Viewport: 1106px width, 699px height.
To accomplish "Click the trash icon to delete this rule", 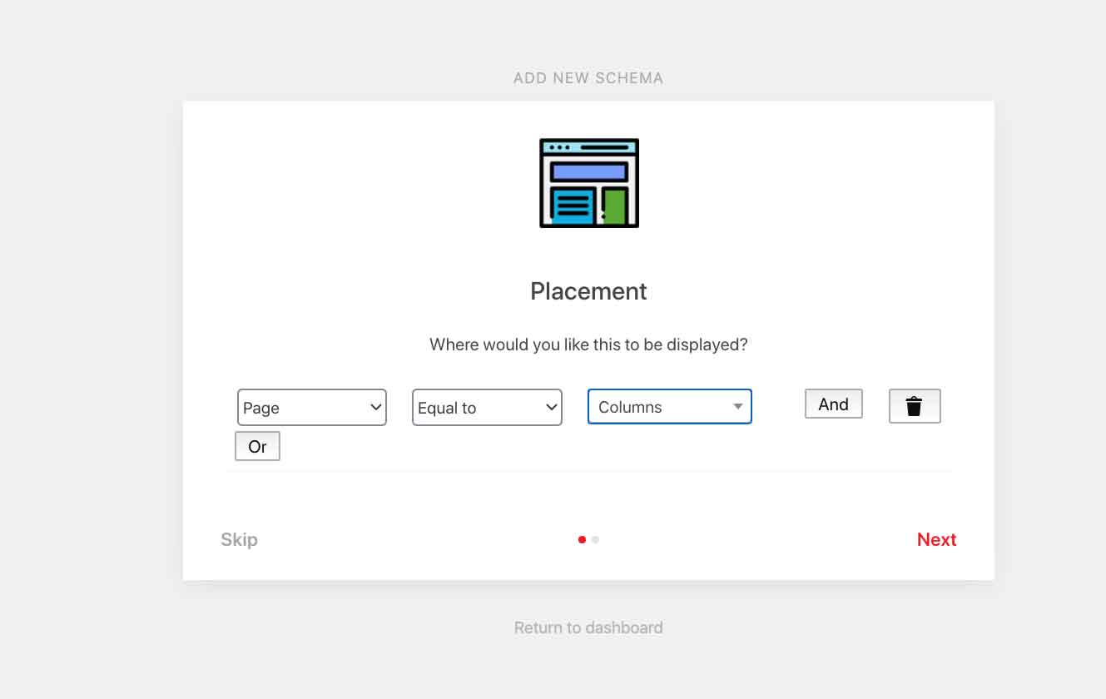I will click(x=915, y=406).
